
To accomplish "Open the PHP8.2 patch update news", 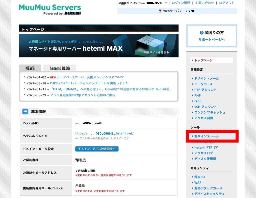I will [89, 83].
